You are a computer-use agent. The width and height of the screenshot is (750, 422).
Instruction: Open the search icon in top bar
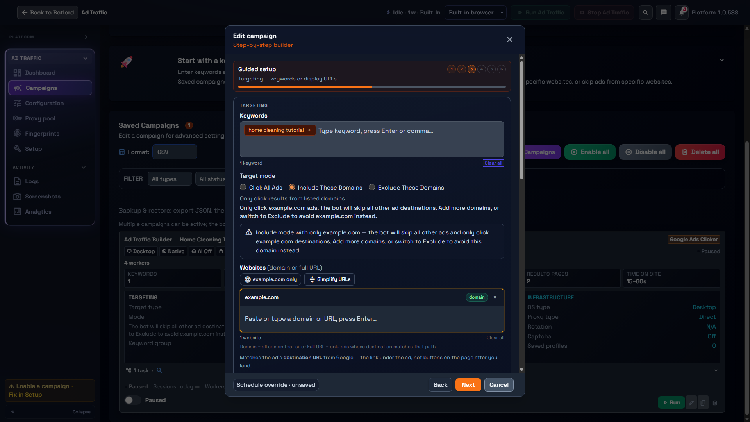[x=645, y=13]
